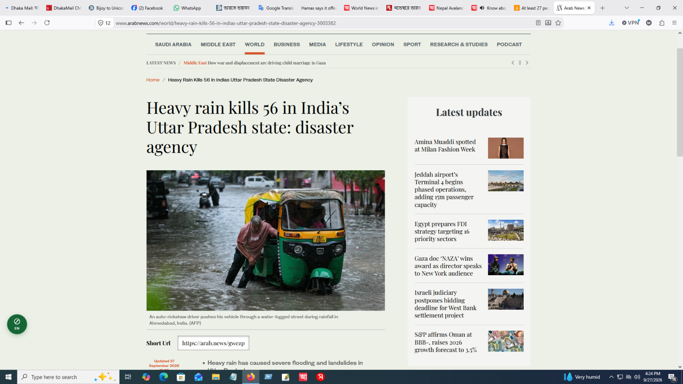The width and height of the screenshot is (683, 384).
Task: Open the extensions puzzle icon
Action: (662, 23)
